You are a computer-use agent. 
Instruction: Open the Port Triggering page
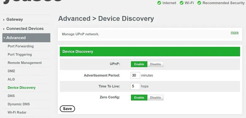(20, 55)
